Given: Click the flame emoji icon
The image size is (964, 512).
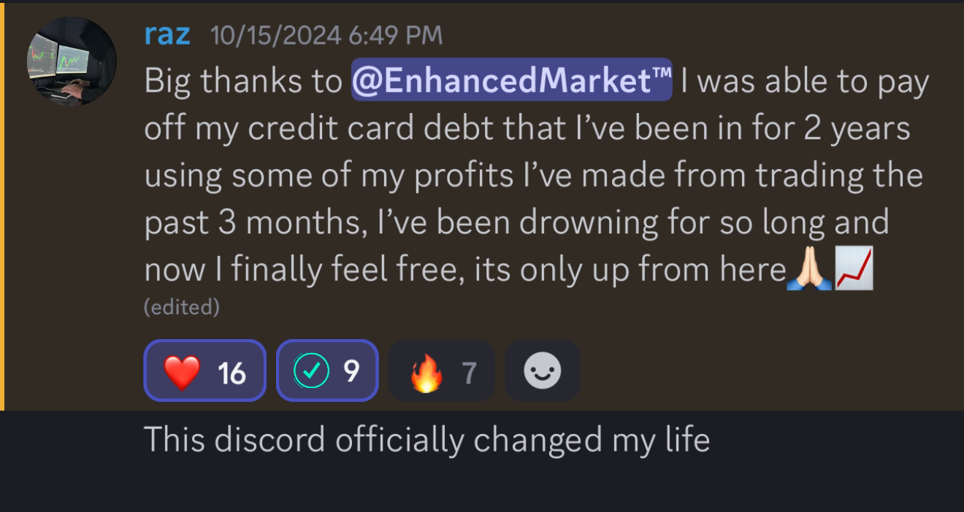Looking at the screenshot, I should coord(426,372).
